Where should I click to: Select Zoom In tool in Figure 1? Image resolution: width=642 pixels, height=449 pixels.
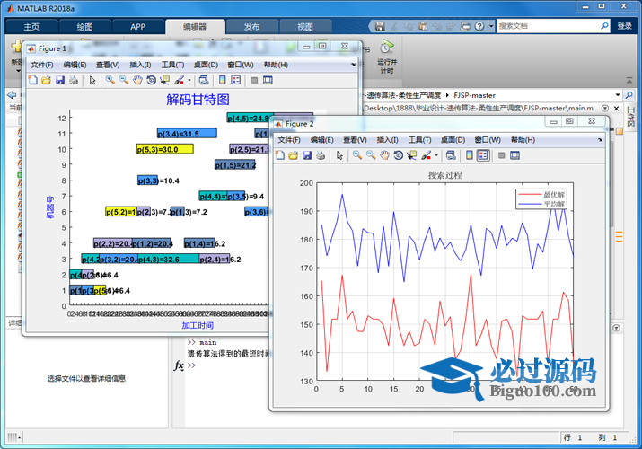point(110,81)
